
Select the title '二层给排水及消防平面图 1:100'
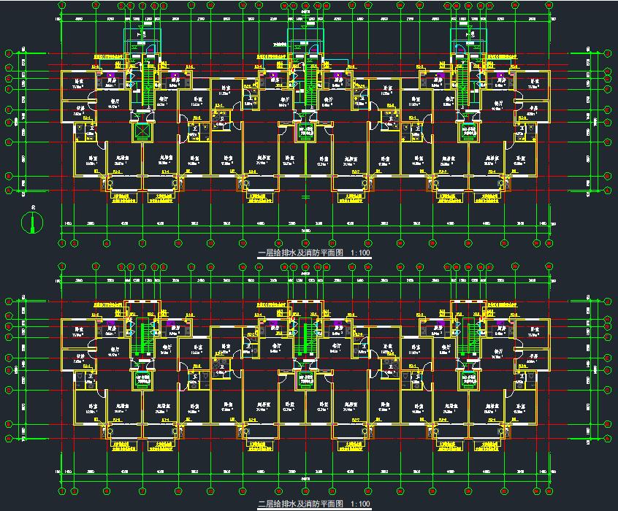point(314,504)
